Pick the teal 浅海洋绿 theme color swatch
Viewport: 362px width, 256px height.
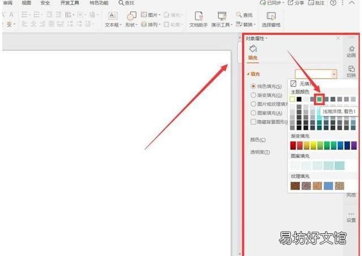[x=319, y=99]
